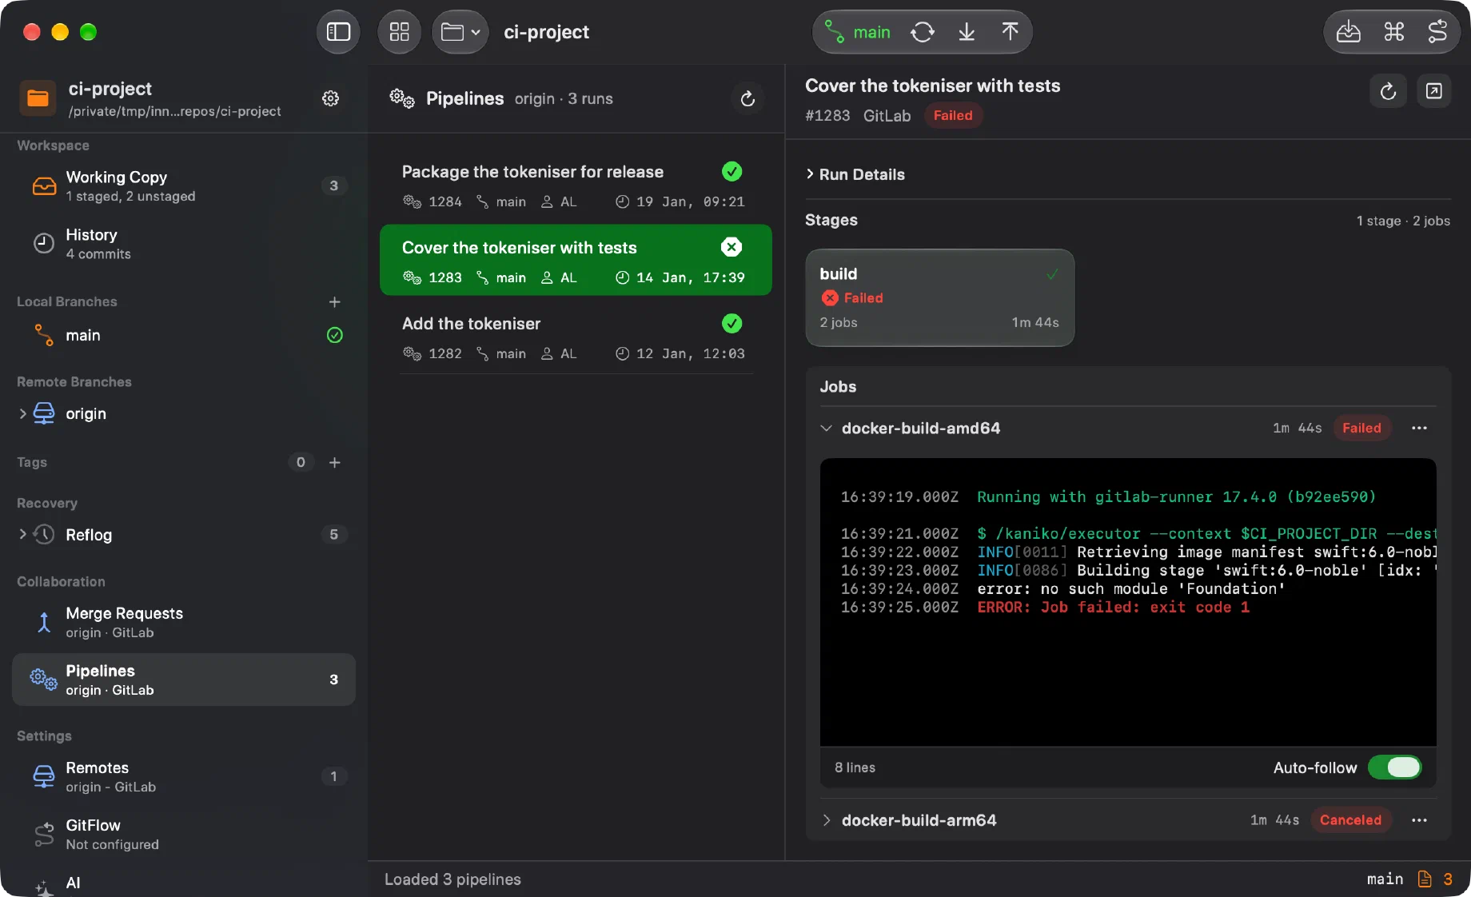This screenshot has height=897, width=1471.
Task: Click the changed files count in status bar
Action: 1436,879
